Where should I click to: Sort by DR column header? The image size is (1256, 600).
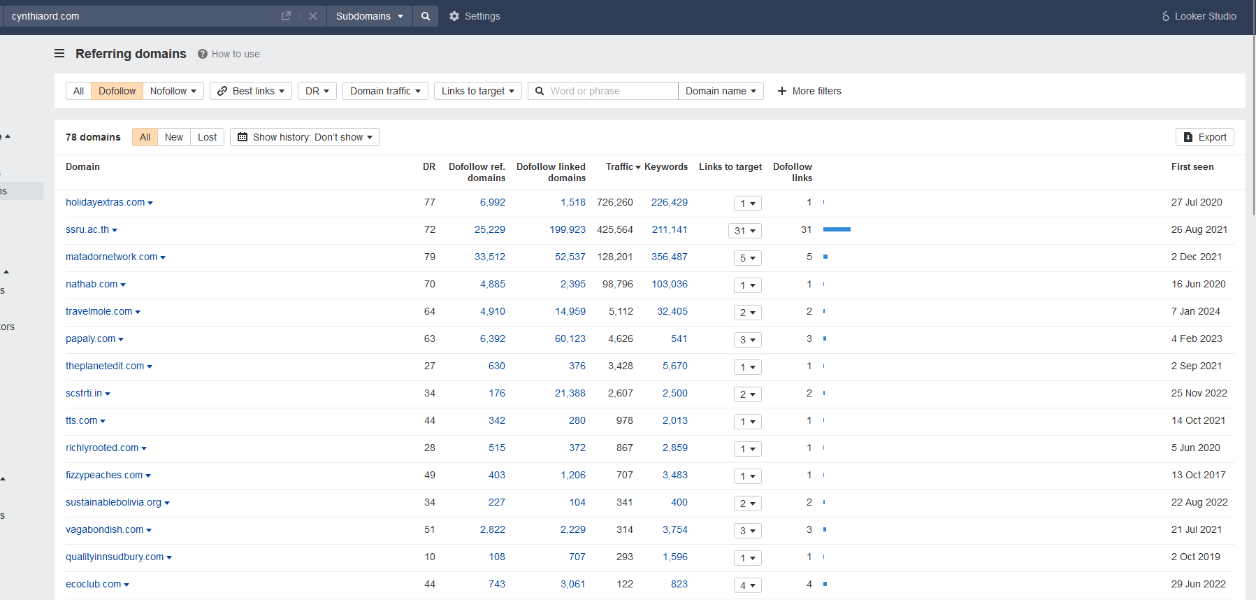click(x=429, y=166)
